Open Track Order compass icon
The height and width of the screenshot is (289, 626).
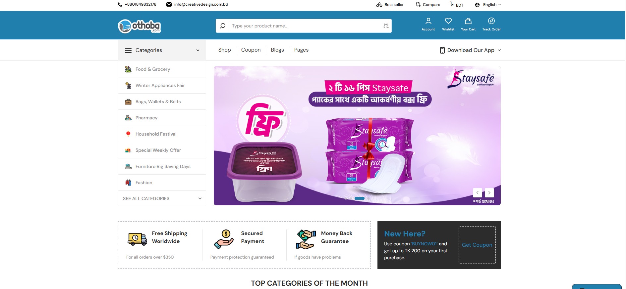pos(491,21)
